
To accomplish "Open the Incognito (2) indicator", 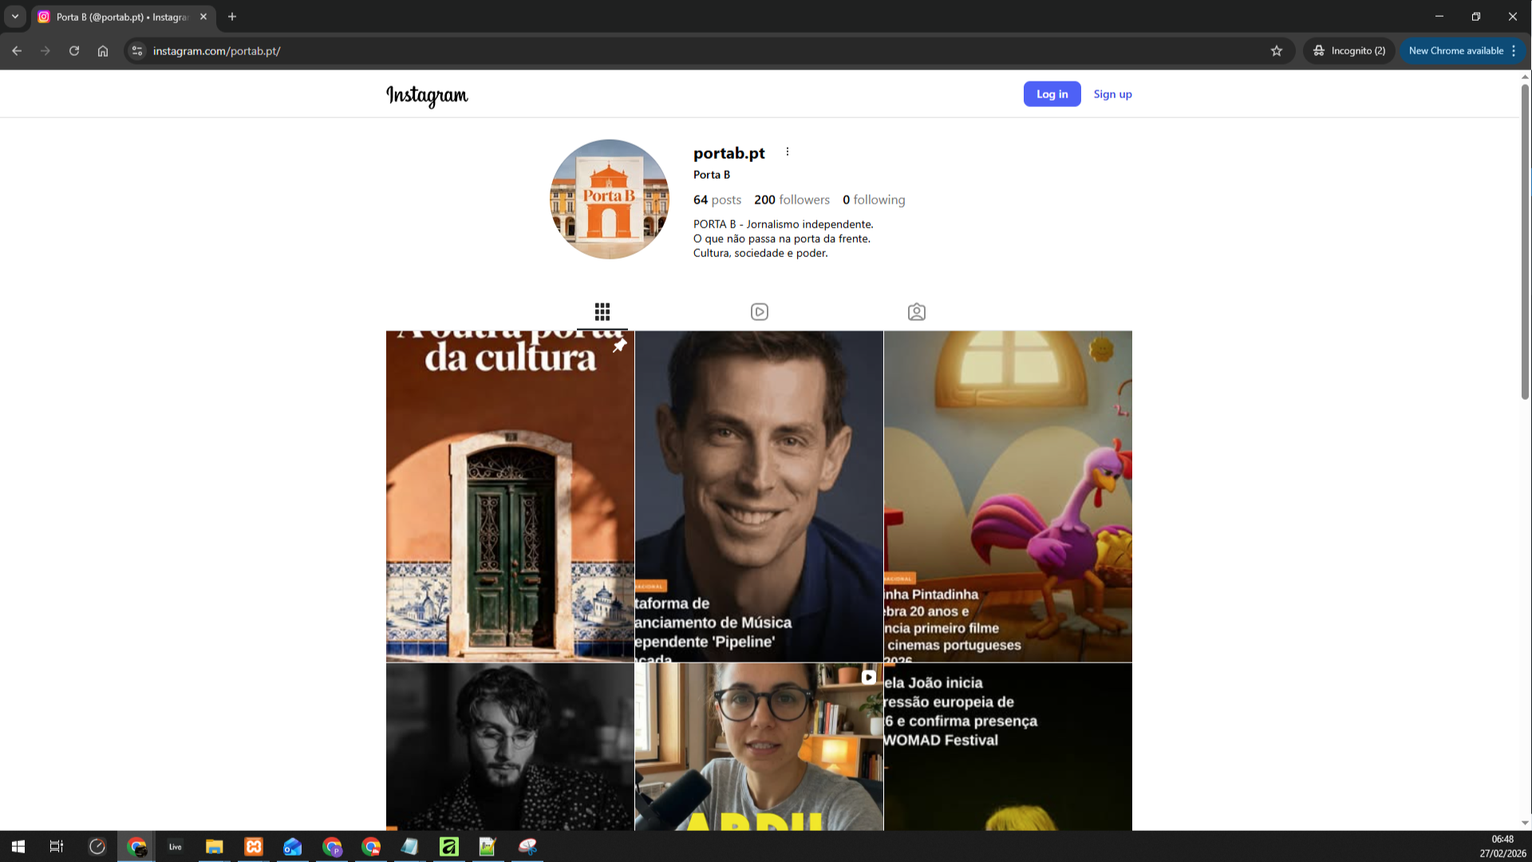I will click(1349, 50).
